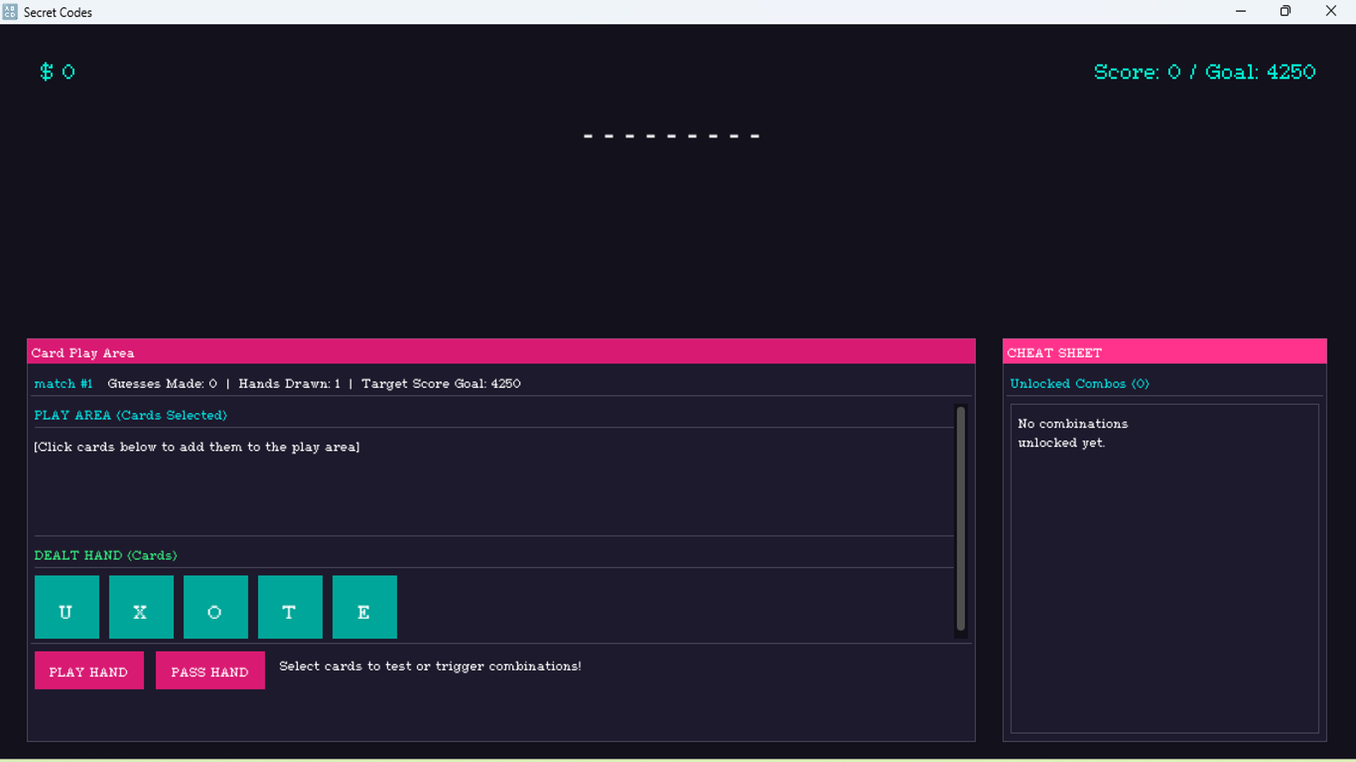Click the 'No combinations unlocked yet.' text
The image size is (1356, 762).
[x=1072, y=433]
